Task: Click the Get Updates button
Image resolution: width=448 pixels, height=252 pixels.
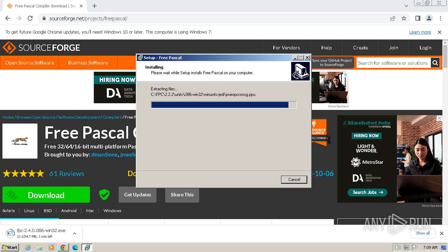Action: (138, 195)
